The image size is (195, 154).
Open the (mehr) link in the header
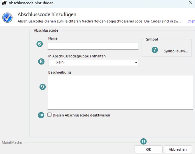click(x=191, y=21)
